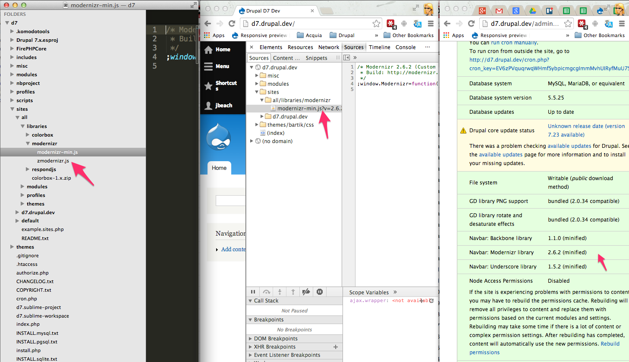Viewport: 629px width, 362px height.
Task: Click the Rebuild permissions link
Action: click(x=545, y=348)
